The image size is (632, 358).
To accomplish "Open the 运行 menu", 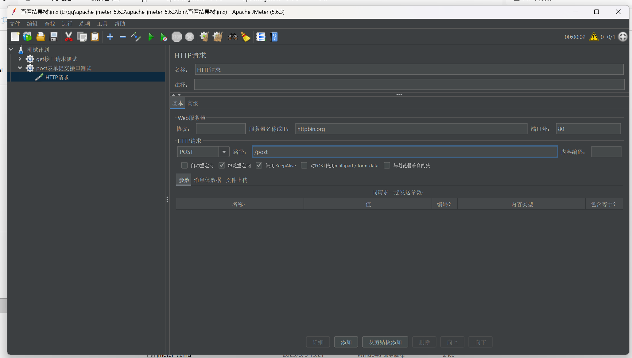I will [67, 24].
